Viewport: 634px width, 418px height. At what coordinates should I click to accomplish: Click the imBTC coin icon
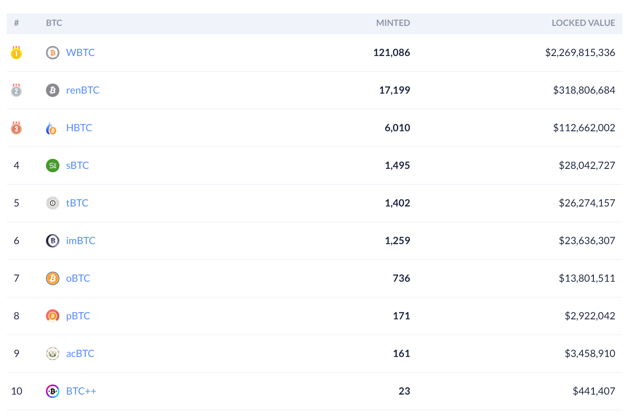point(52,241)
